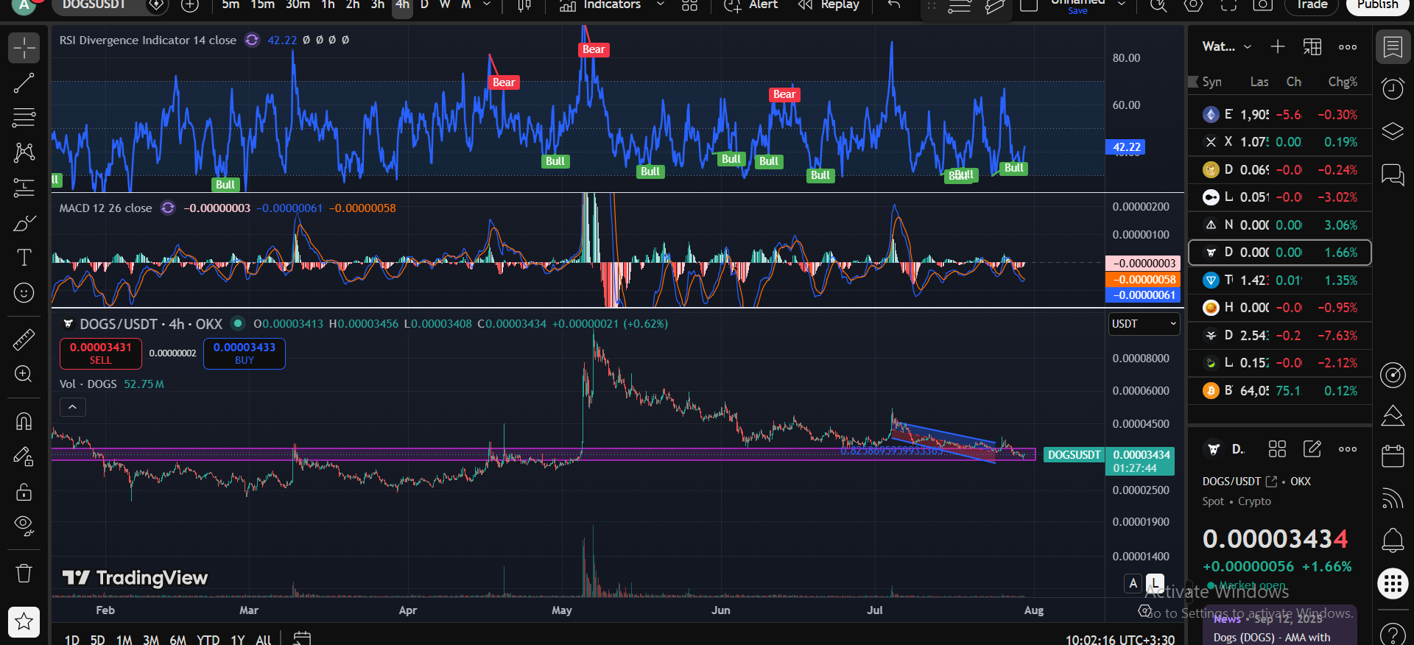Image resolution: width=1414 pixels, height=645 pixels.
Task: Open advanced view of the watchlist
Action: coord(1312,47)
